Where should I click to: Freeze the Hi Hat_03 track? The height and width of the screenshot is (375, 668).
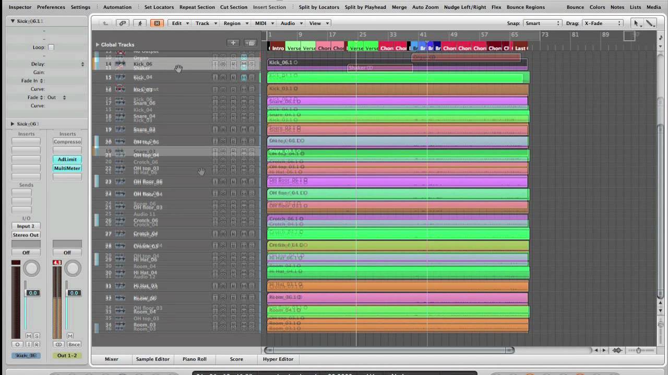coord(223,286)
